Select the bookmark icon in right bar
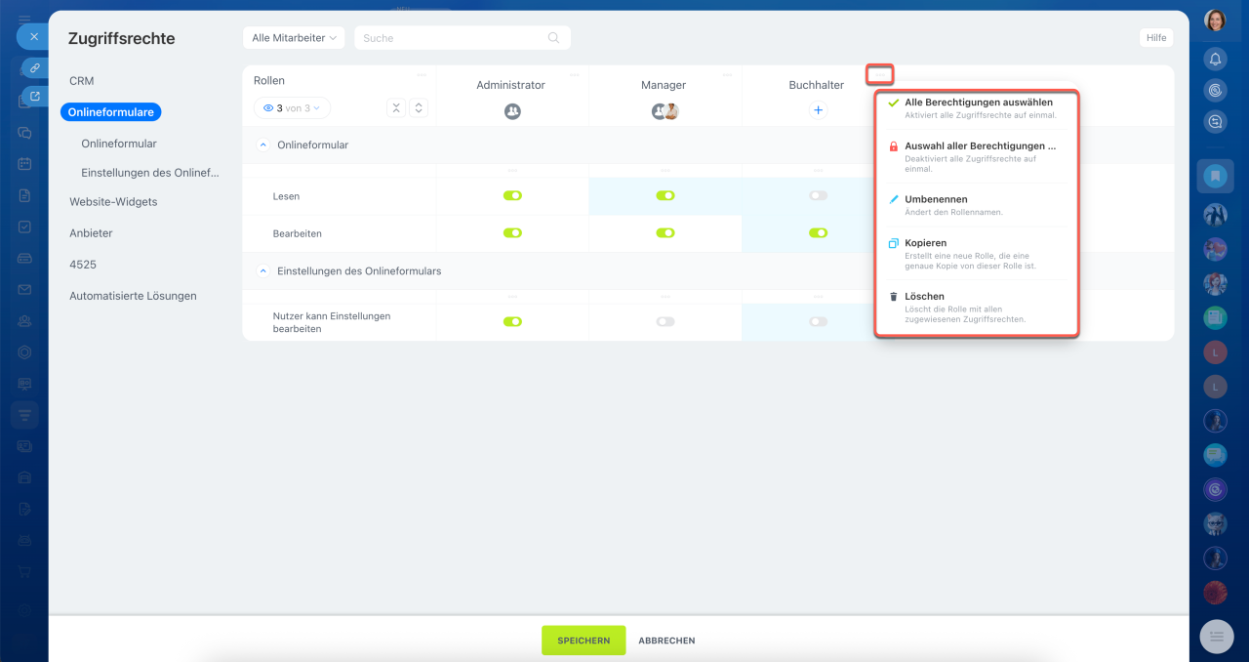1249x662 pixels. click(x=1215, y=177)
